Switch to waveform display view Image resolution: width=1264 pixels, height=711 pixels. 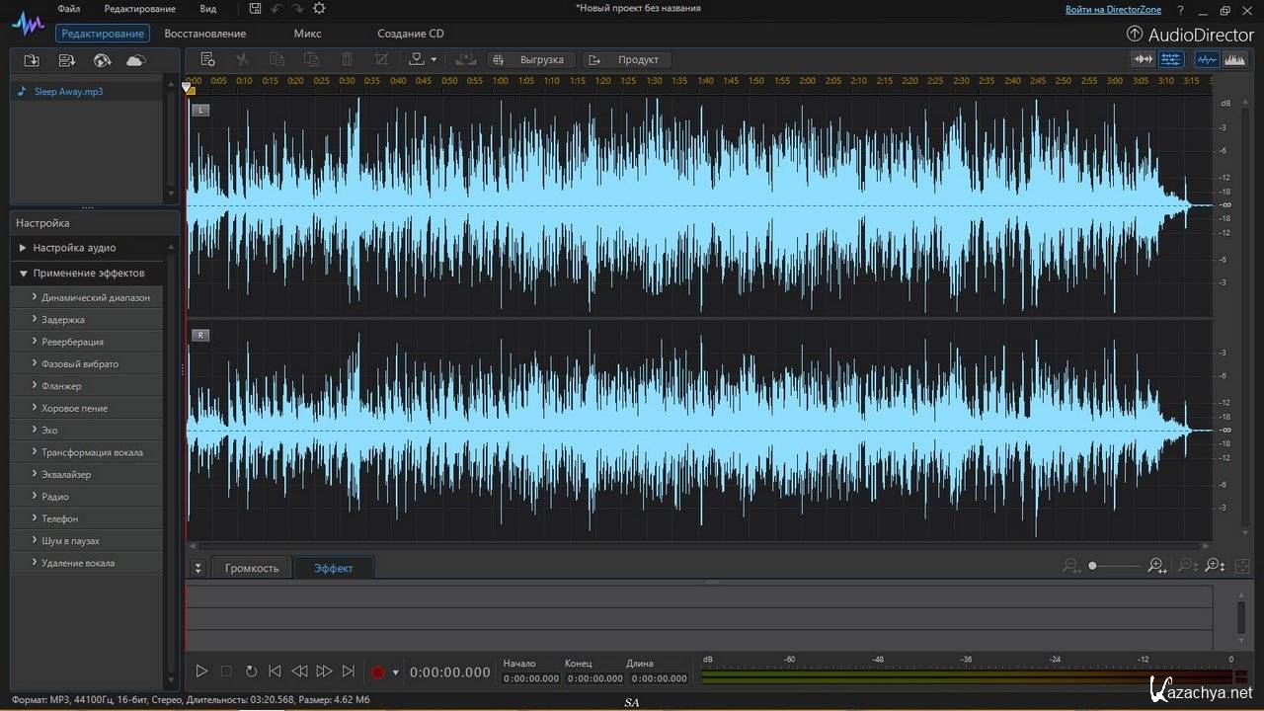click(x=1207, y=59)
